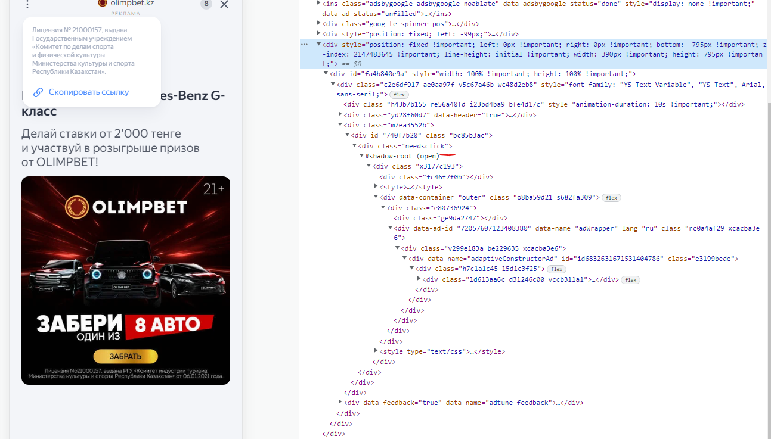
Task: Collapse the #shadow-root (open) node
Action: point(361,156)
